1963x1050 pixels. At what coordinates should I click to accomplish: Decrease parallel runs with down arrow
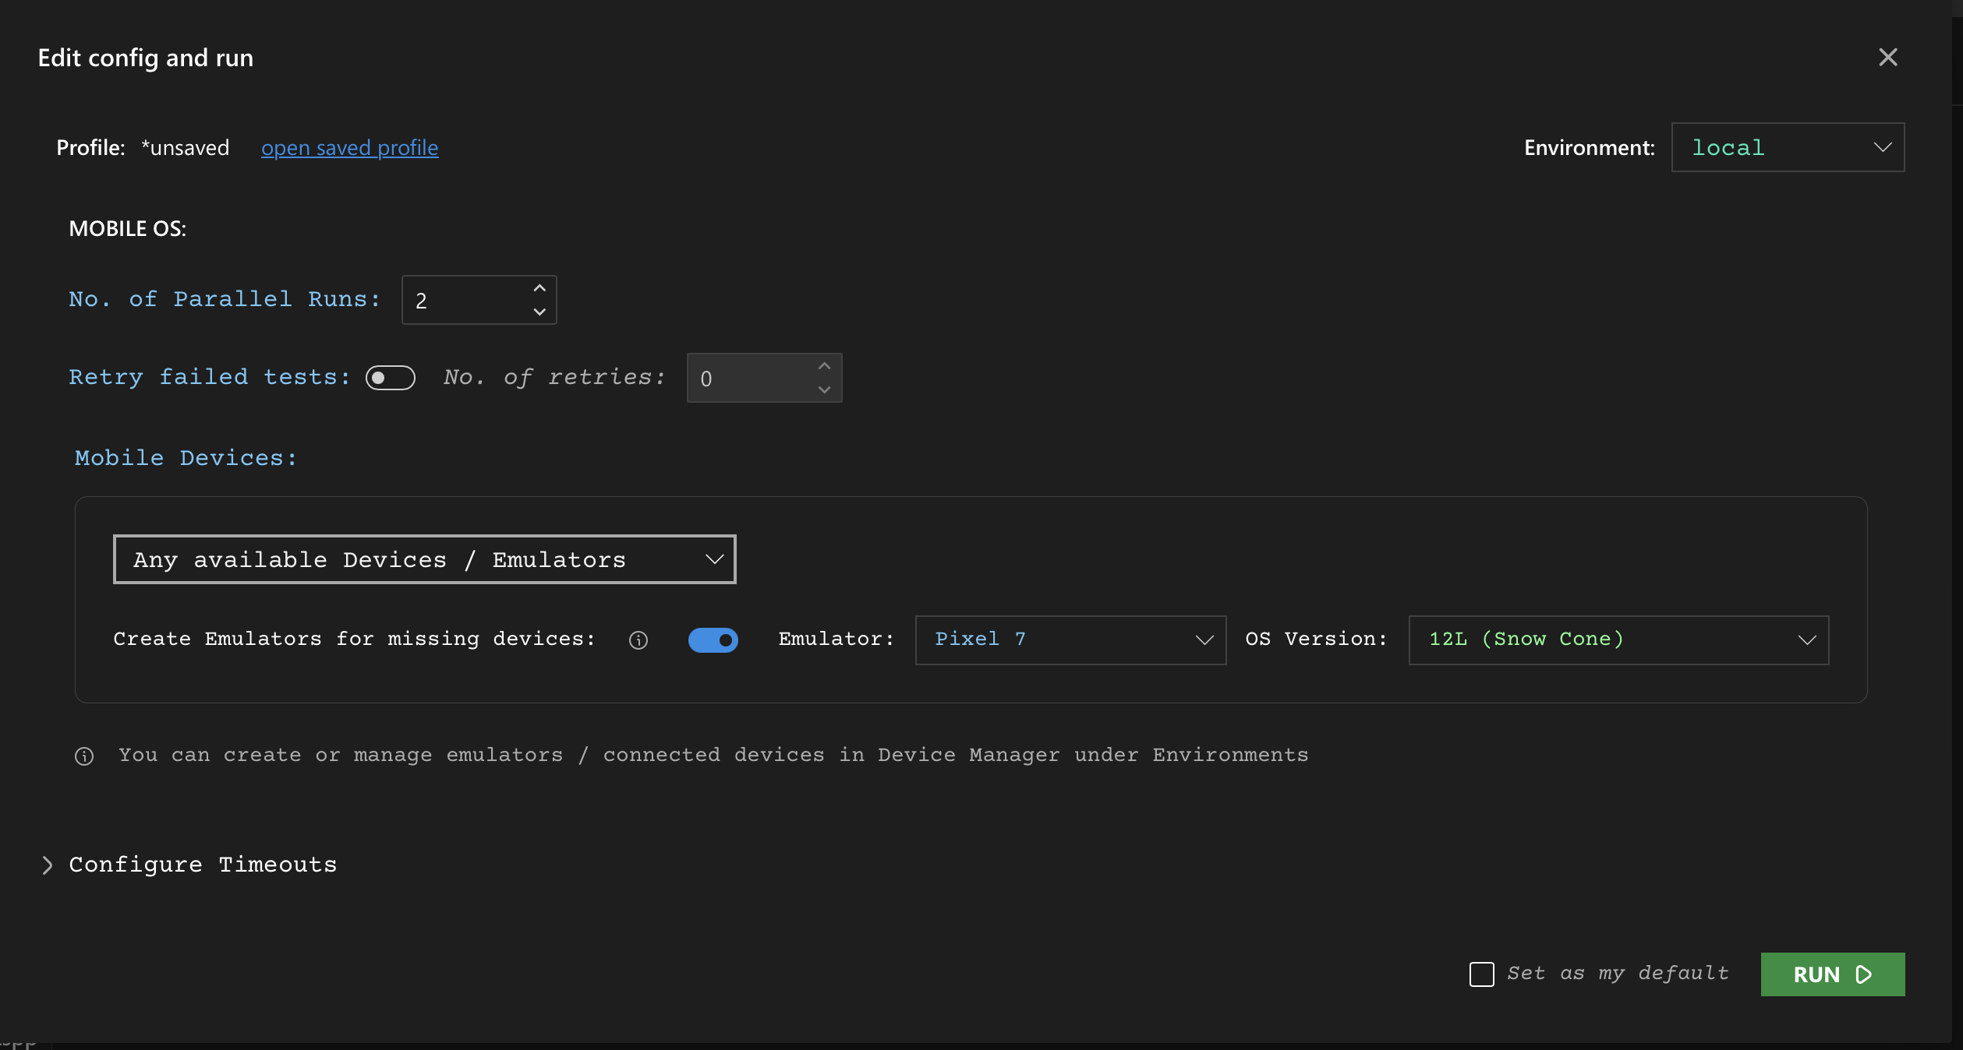click(x=539, y=312)
